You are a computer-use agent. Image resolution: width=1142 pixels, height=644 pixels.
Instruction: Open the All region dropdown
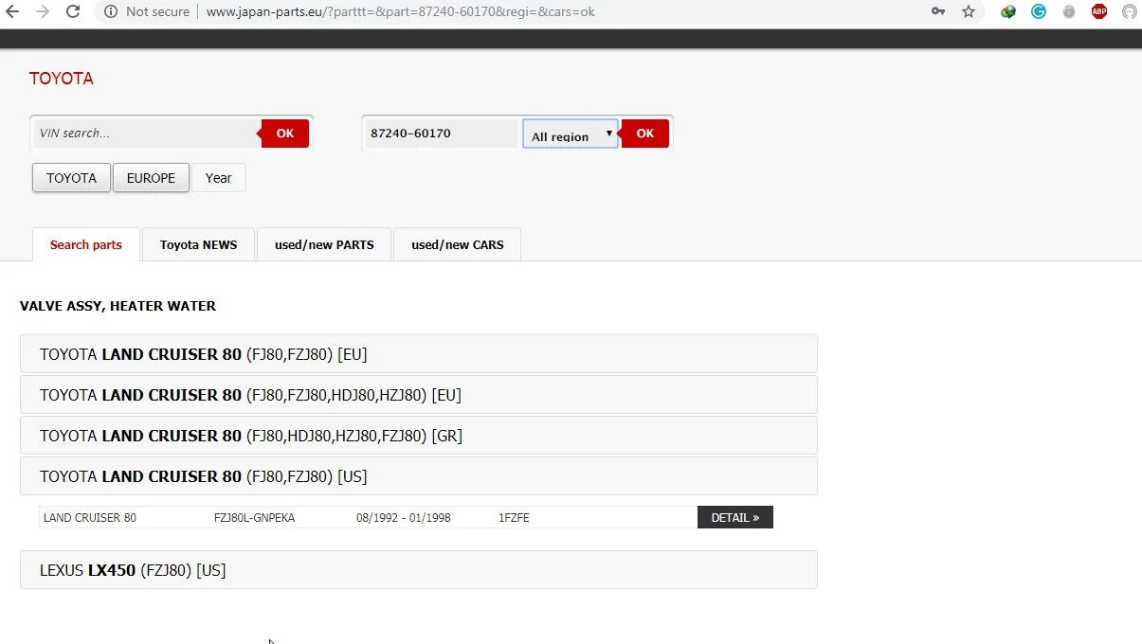(x=570, y=134)
